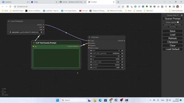
Task: Open the Chrome profile avatar
Action: [x=178, y=7]
